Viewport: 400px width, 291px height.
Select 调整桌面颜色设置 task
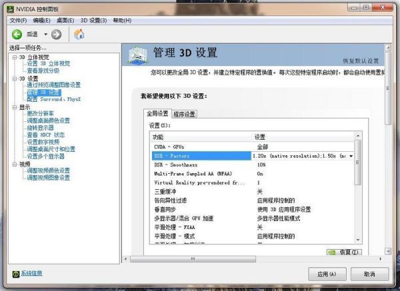point(48,121)
